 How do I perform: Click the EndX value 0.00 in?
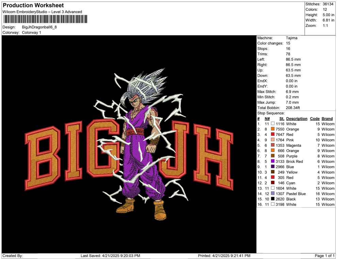point(292,81)
